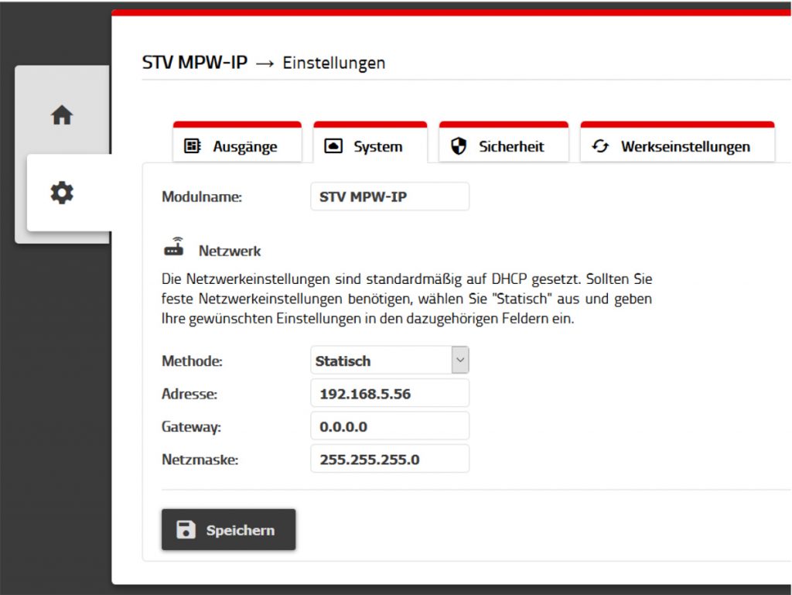Select the Adresse field showing 192.168.5.56
Screen dimensions: 792x595
click(389, 392)
